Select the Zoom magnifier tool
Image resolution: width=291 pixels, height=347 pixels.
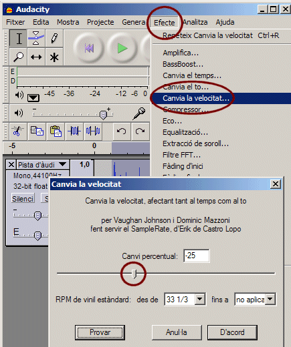tap(19, 57)
